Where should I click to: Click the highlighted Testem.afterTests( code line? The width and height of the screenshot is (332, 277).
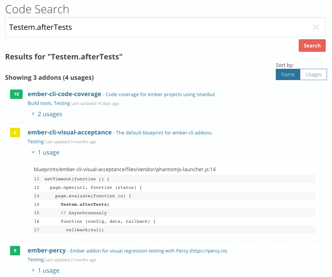pyautogui.click(x=174, y=204)
